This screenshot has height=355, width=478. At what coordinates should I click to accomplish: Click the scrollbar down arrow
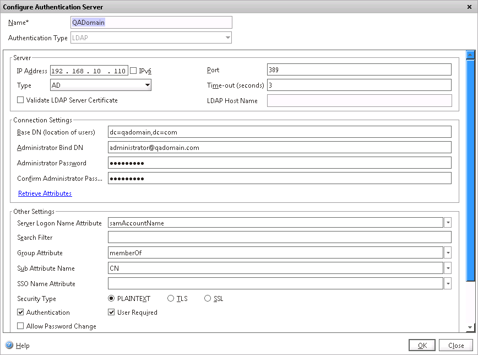click(470, 328)
